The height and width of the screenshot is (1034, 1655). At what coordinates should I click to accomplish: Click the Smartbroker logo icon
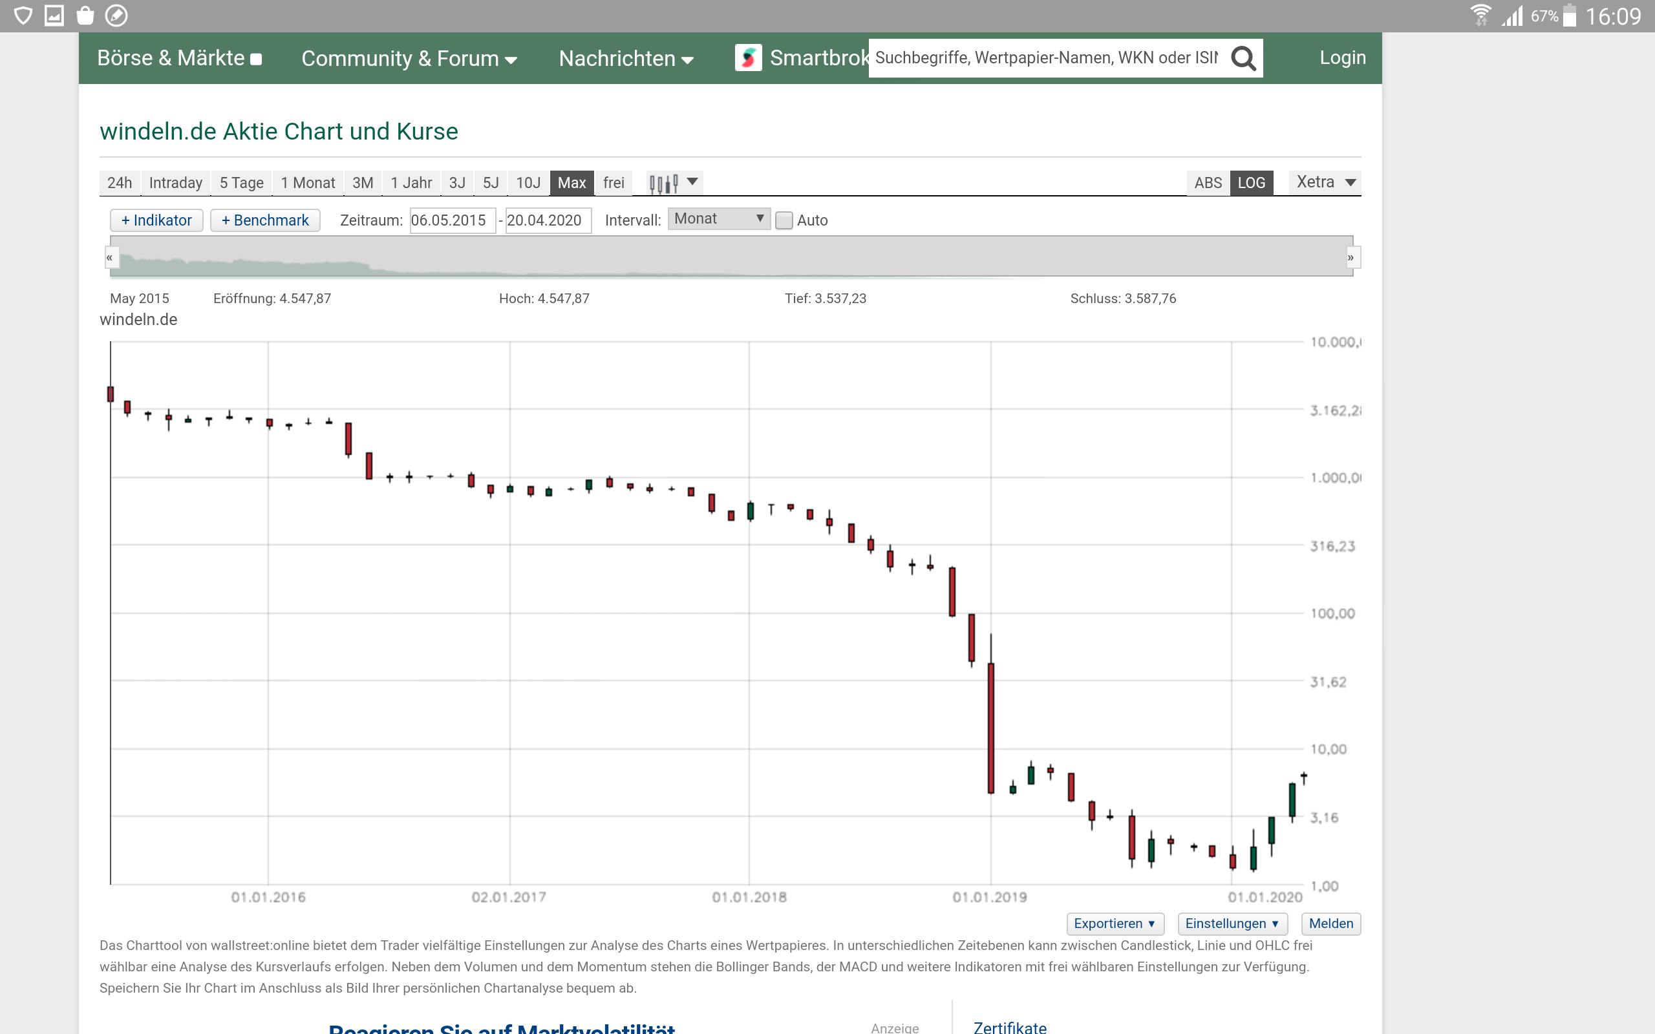(x=748, y=58)
